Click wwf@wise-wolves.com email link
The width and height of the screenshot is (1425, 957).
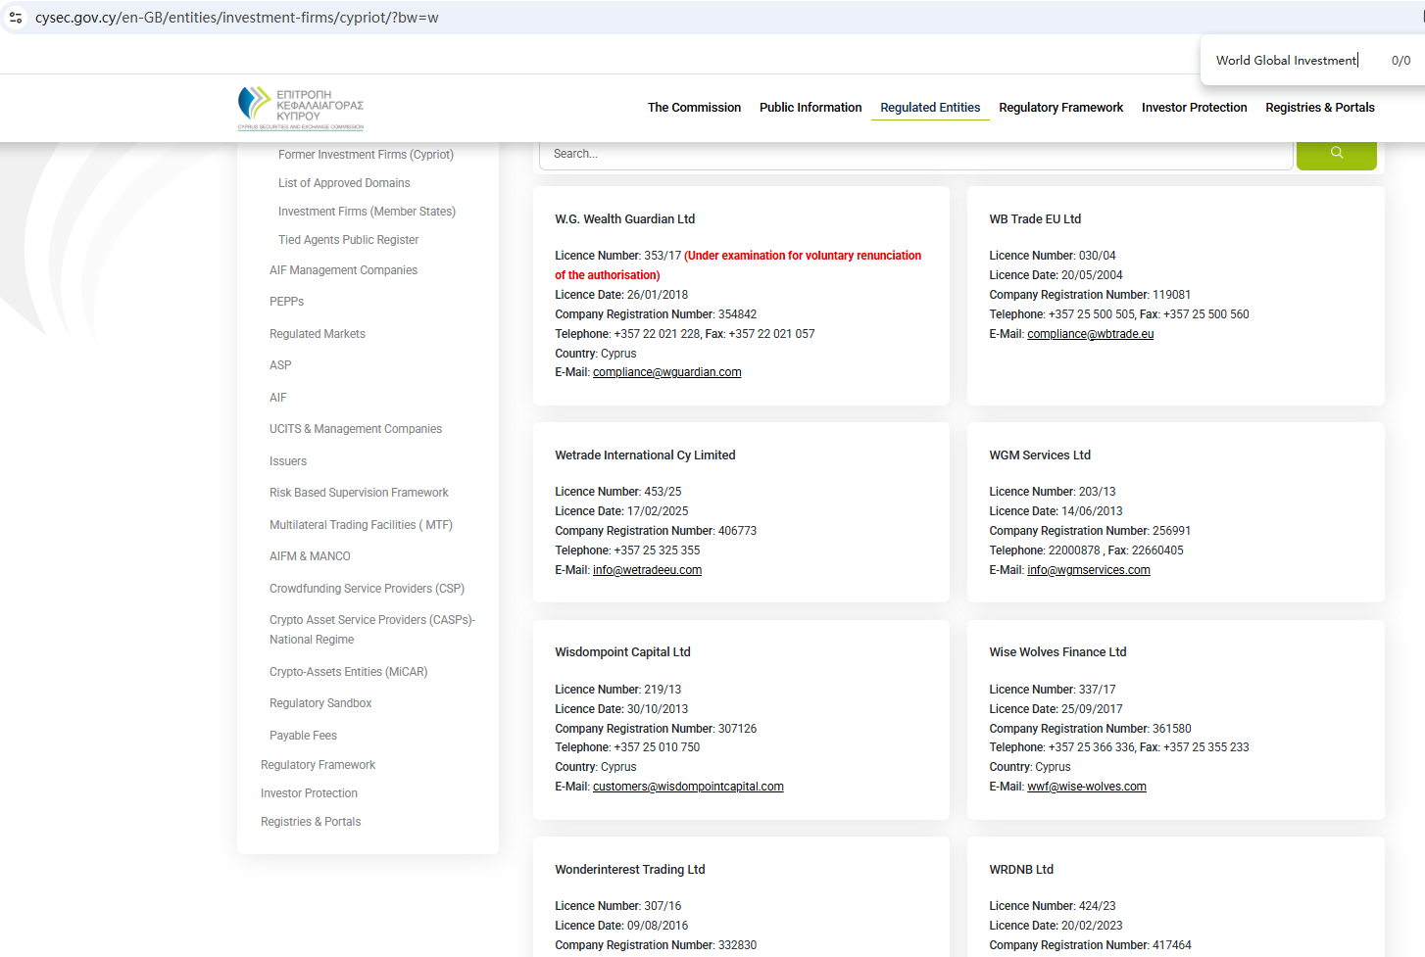point(1086,787)
